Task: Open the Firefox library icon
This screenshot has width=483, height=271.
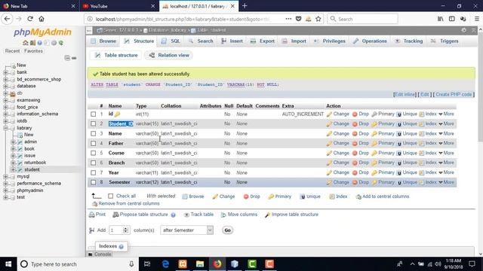Action: click(441, 19)
